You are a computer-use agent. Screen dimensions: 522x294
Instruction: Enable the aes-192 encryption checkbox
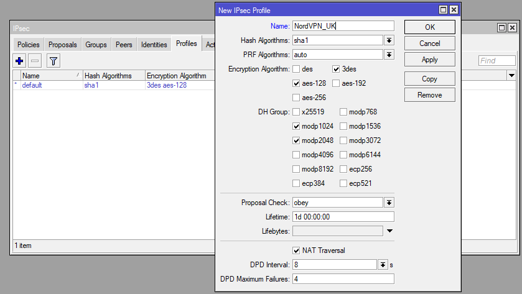(x=336, y=83)
